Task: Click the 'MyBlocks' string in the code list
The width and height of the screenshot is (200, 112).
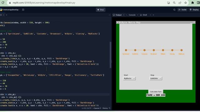Action: click(93, 34)
